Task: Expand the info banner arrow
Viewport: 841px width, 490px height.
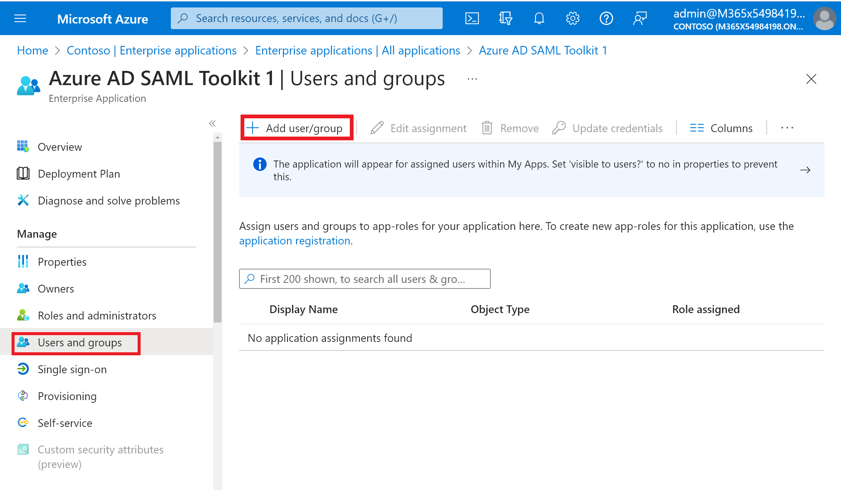Action: [x=805, y=170]
